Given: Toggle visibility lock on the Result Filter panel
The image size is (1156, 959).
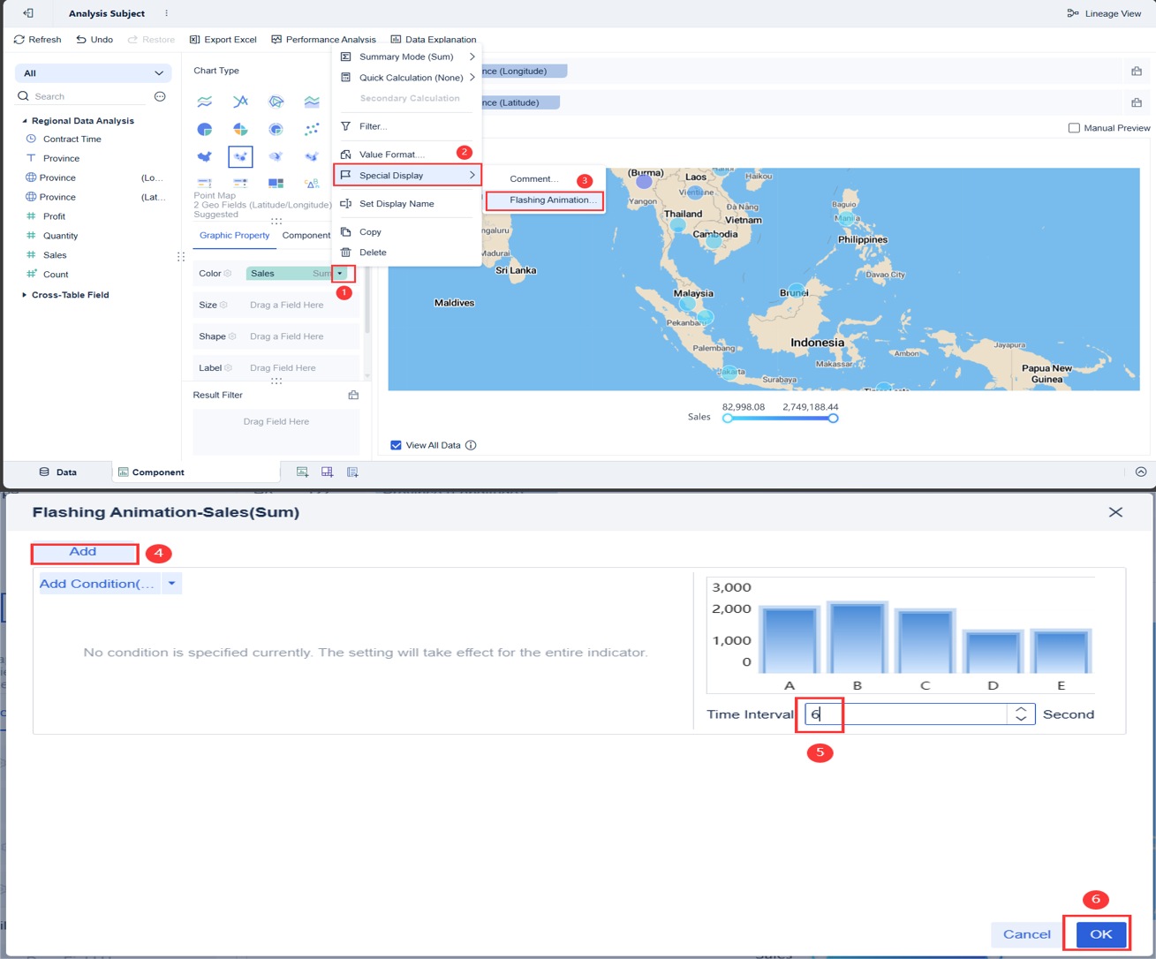Looking at the screenshot, I should pos(352,395).
